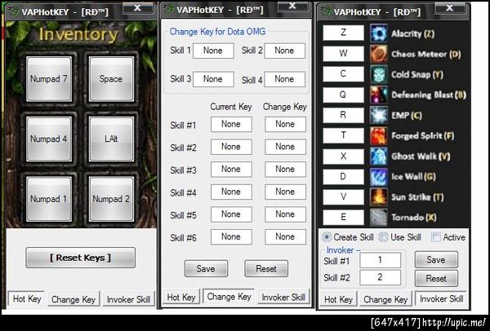The width and height of the screenshot is (490, 331).
Task: Click the Alacrity hotkey field showing Z
Action: point(344,33)
